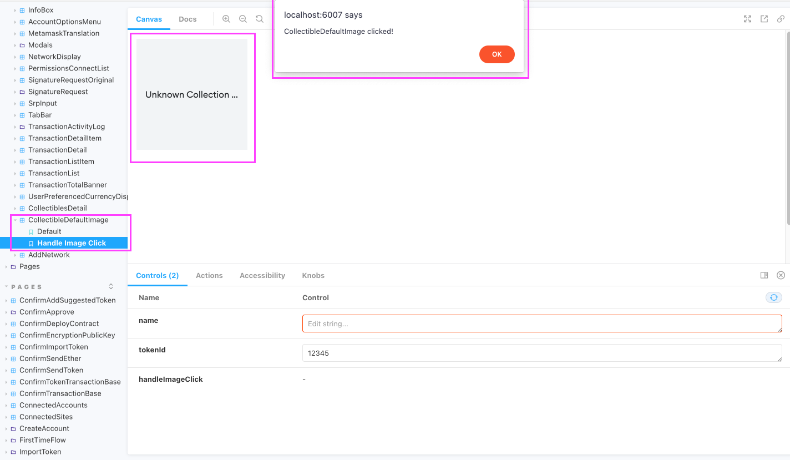Expand the InfoBox tree node

coord(16,10)
